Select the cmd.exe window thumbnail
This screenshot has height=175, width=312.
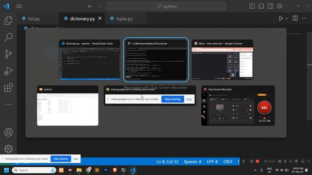pos(156,60)
